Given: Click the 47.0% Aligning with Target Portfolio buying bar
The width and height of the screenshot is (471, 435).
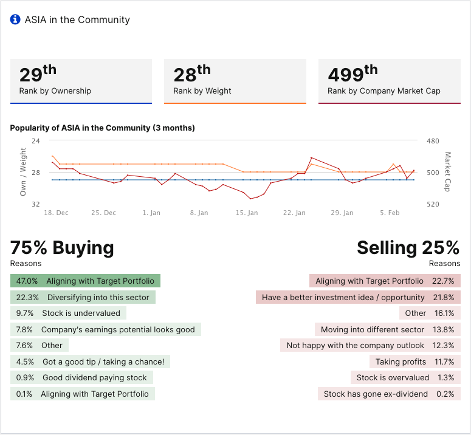Looking at the screenshot, I should [85, 281].
